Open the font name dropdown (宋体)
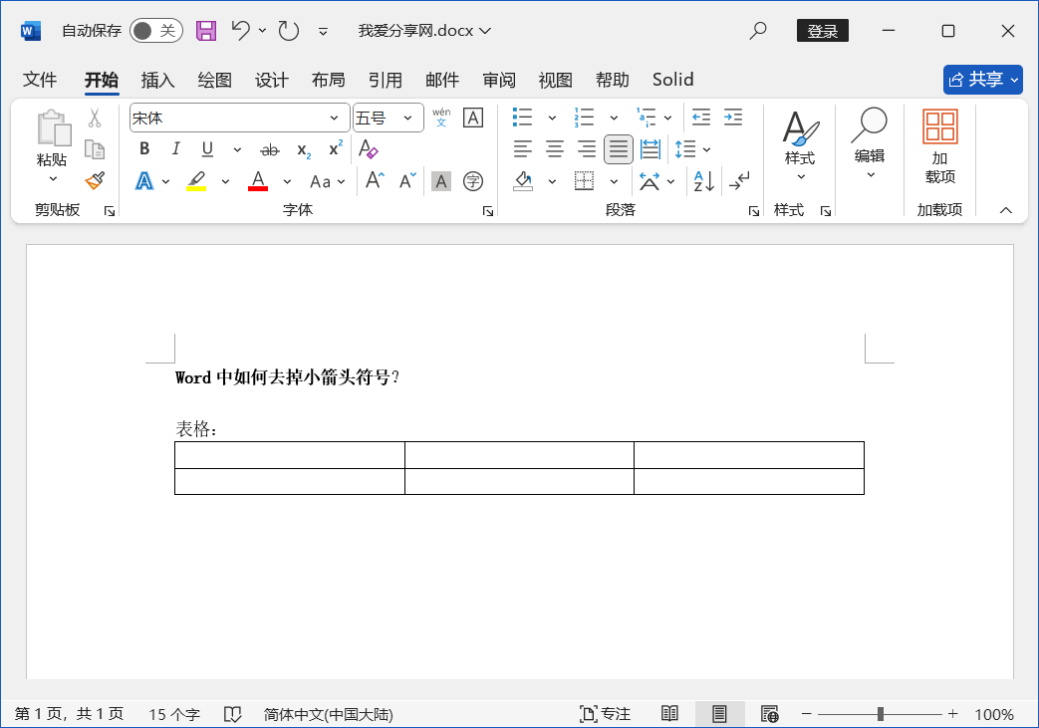1039x728 pixels. click(334, 118)
